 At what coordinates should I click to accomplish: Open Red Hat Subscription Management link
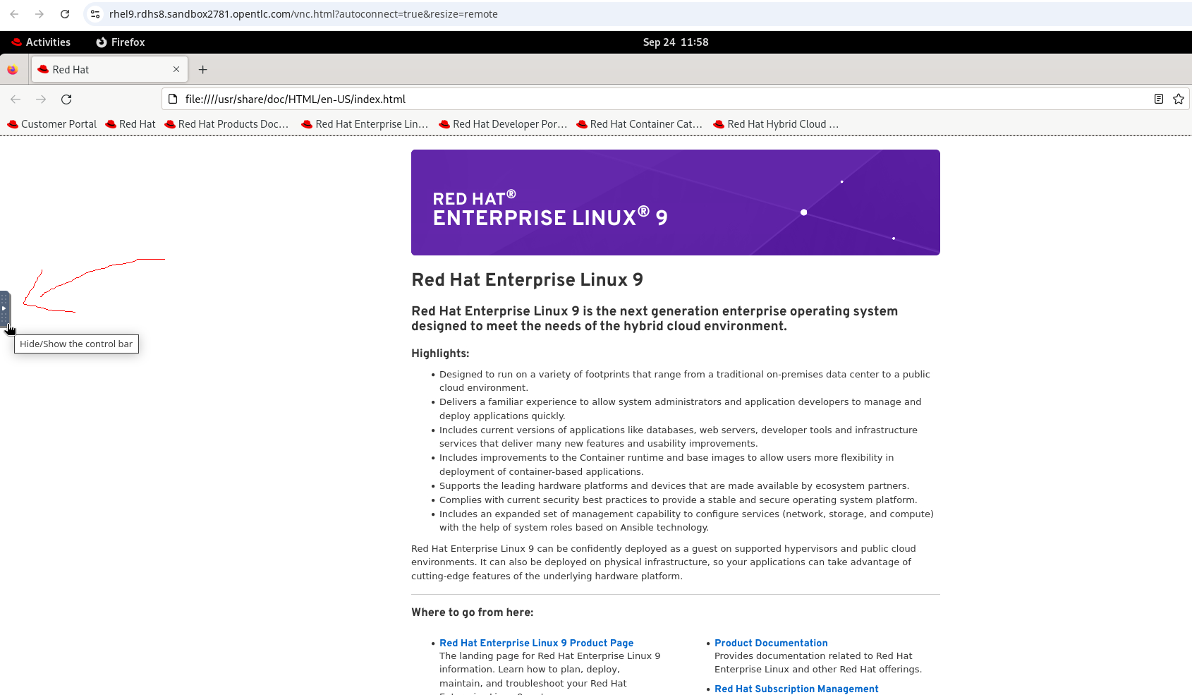pos(796,689)
